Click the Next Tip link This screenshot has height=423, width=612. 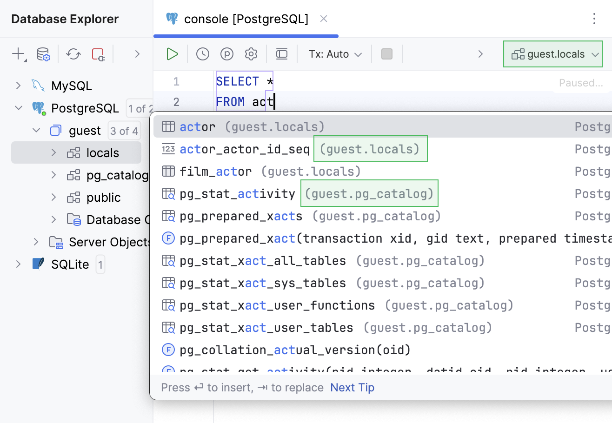pos(352,387)
